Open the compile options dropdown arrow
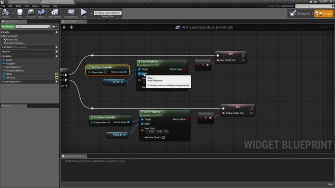 tap(13, 14)
